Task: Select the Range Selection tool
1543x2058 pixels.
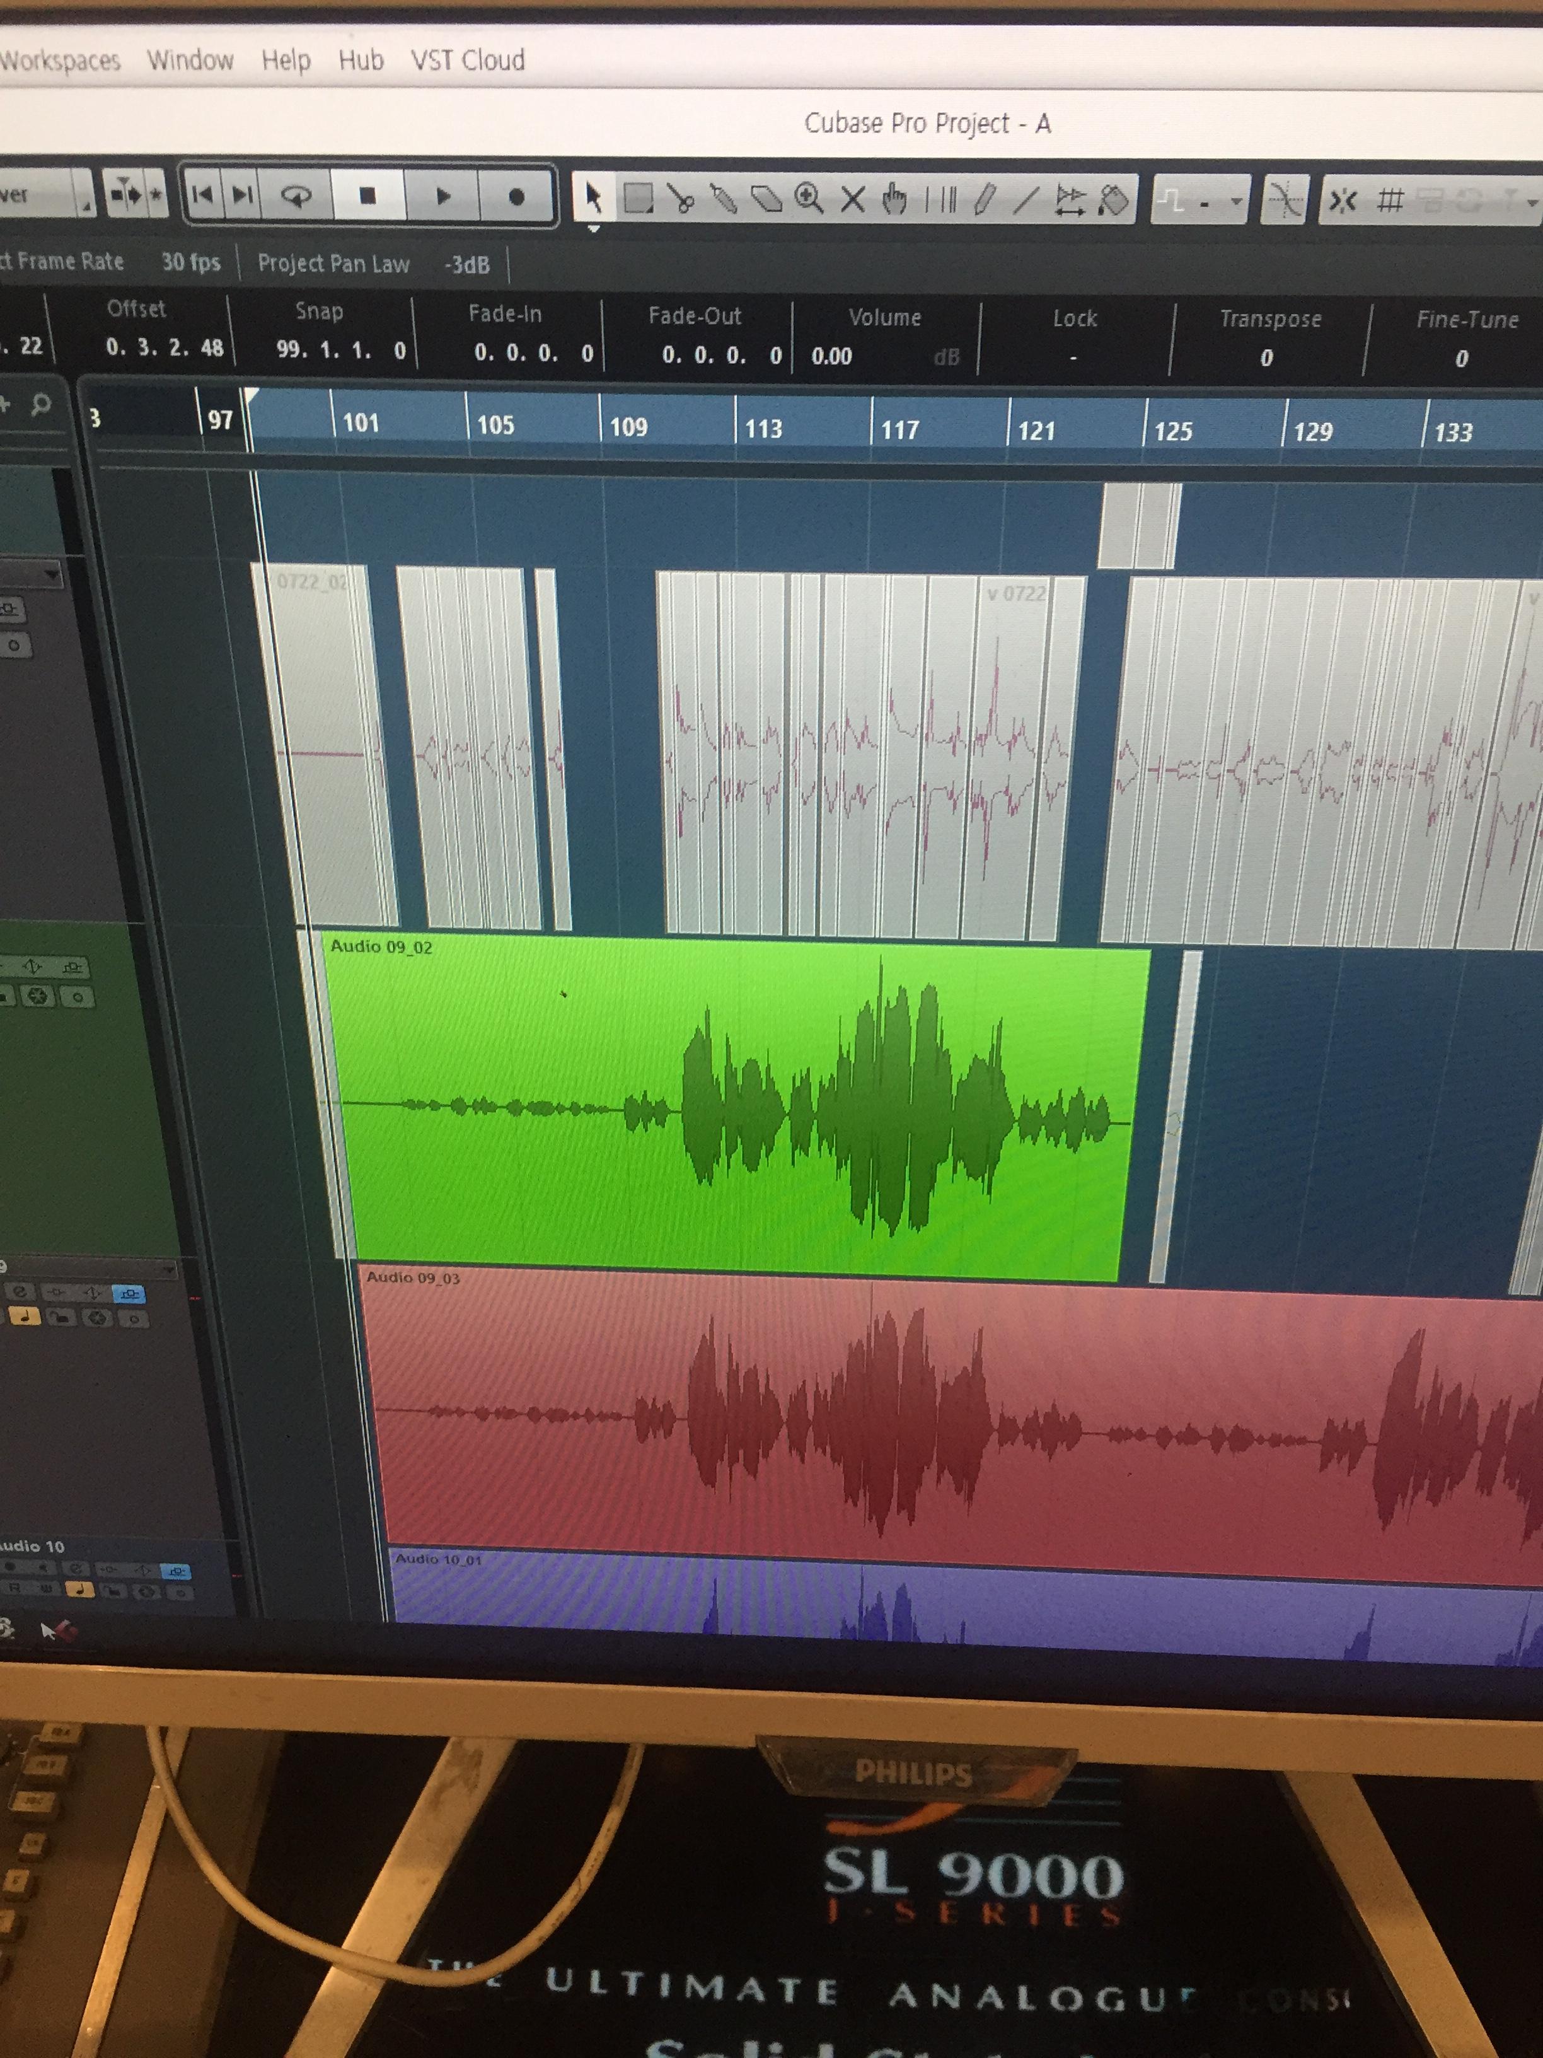Action: point(638,198)
